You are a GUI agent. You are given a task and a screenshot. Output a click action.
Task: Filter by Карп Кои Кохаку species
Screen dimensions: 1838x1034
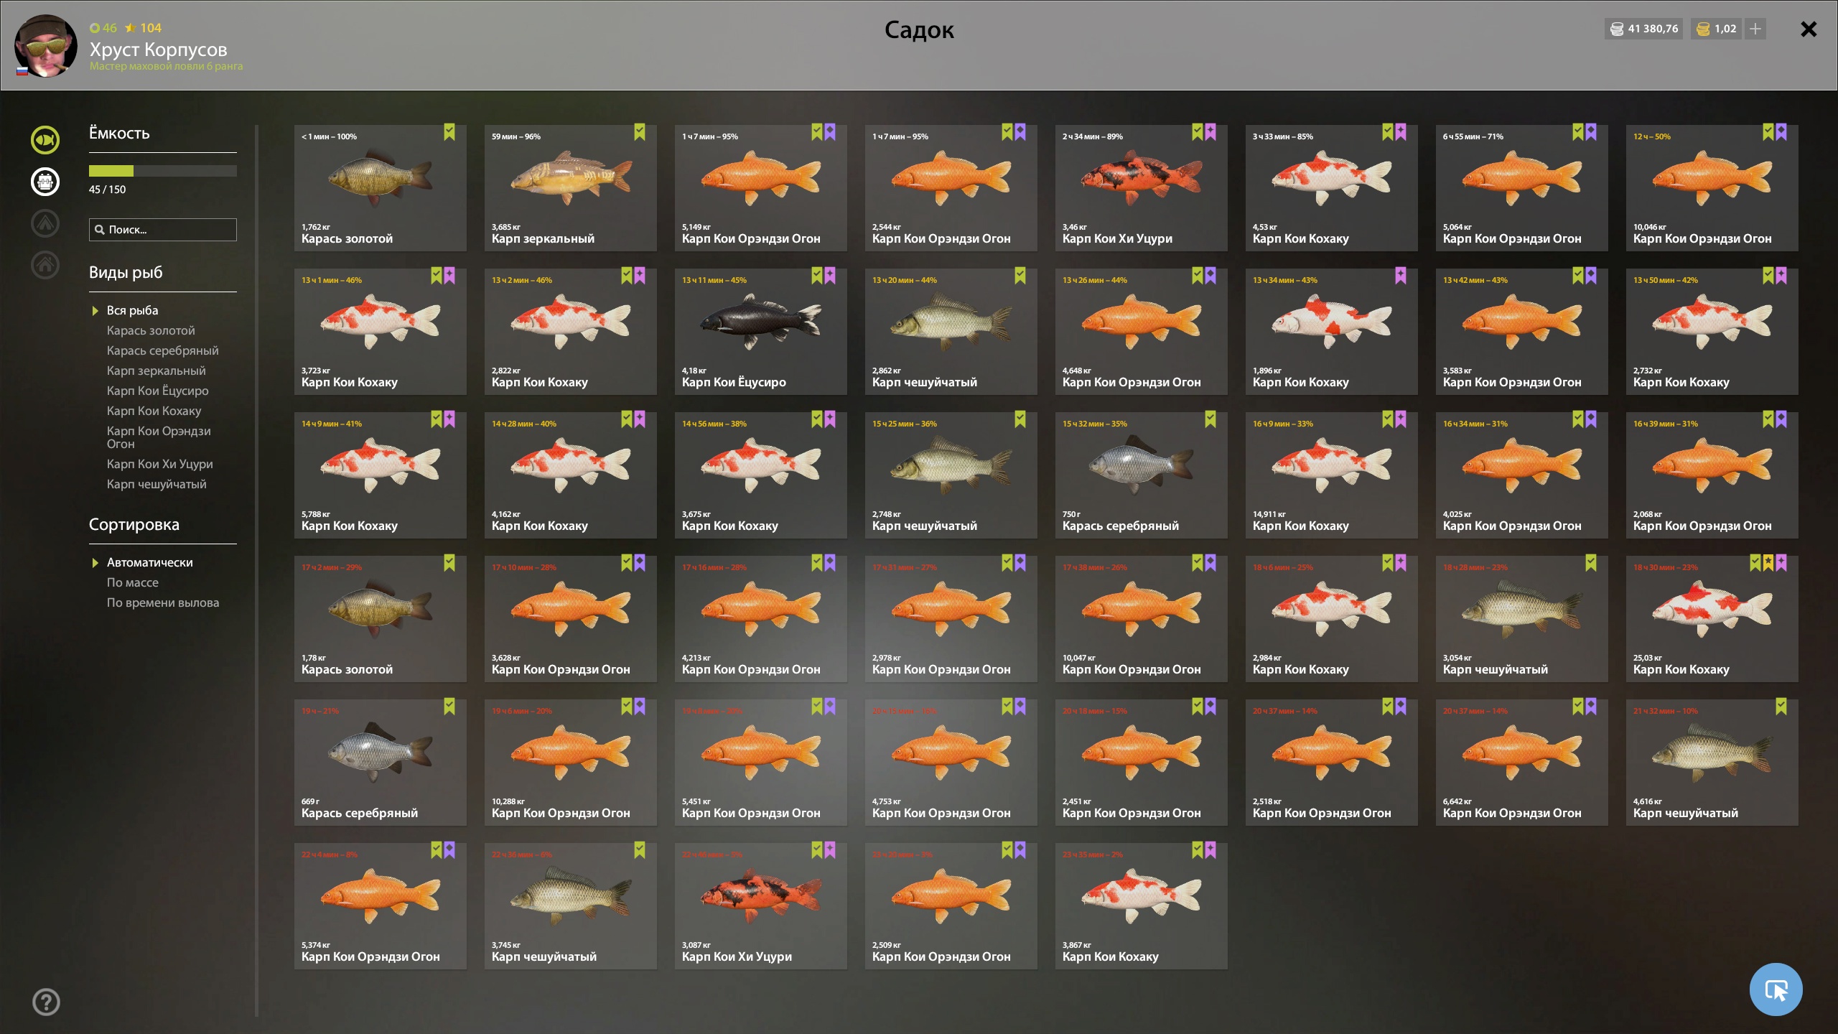click(x=154, y=411)
